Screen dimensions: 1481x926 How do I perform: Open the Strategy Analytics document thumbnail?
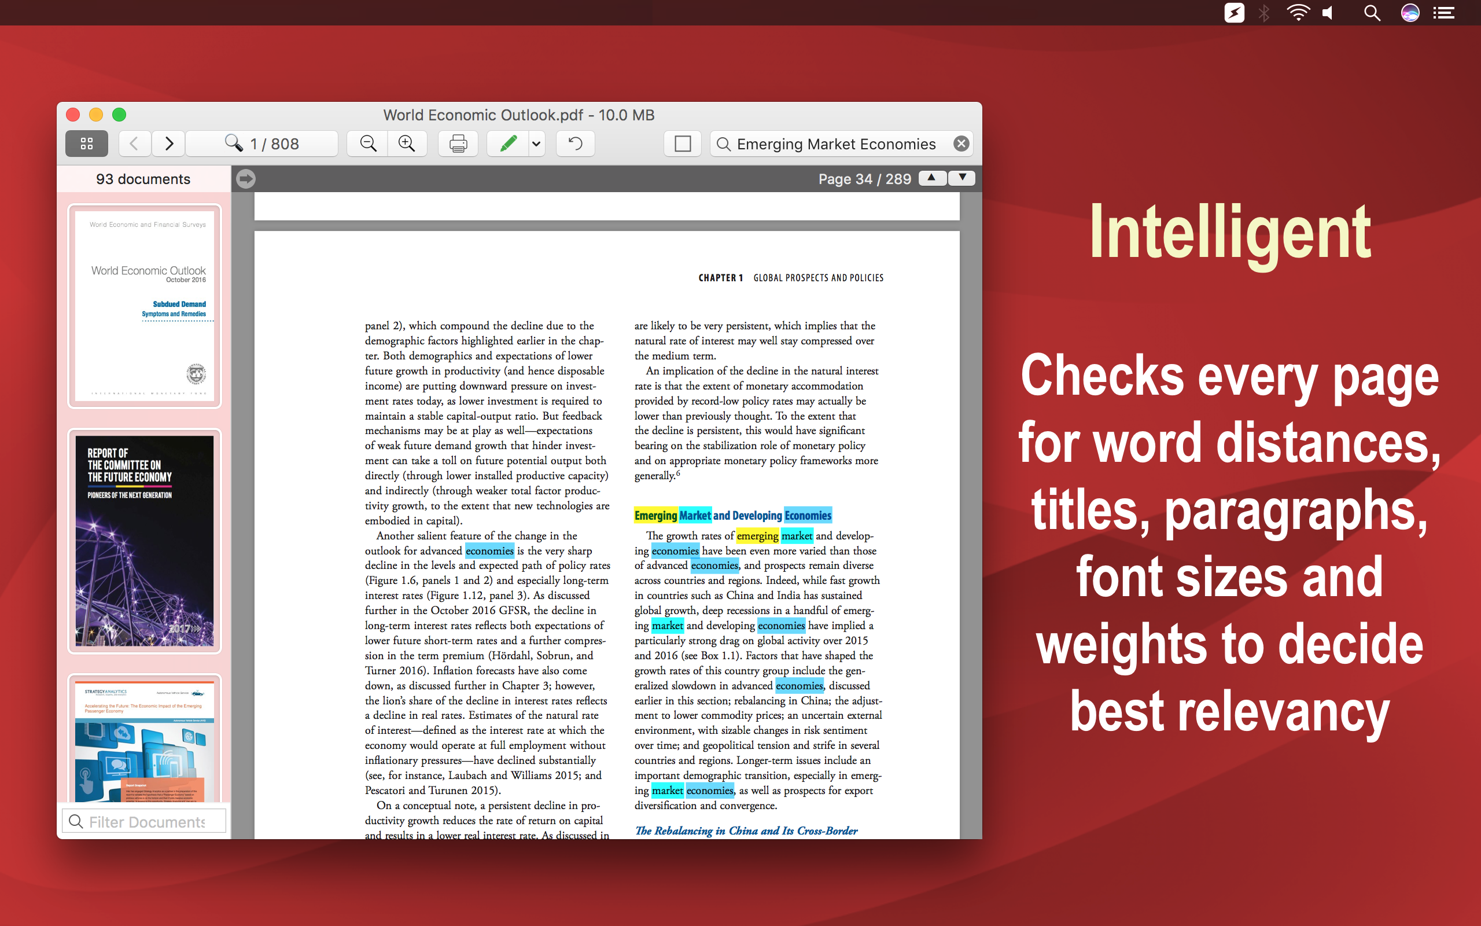coord(145,738)
